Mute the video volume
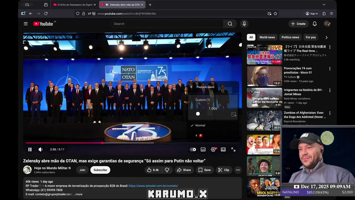Image resolution: width=355 pixels, height=200 pixels. [40, 149]
